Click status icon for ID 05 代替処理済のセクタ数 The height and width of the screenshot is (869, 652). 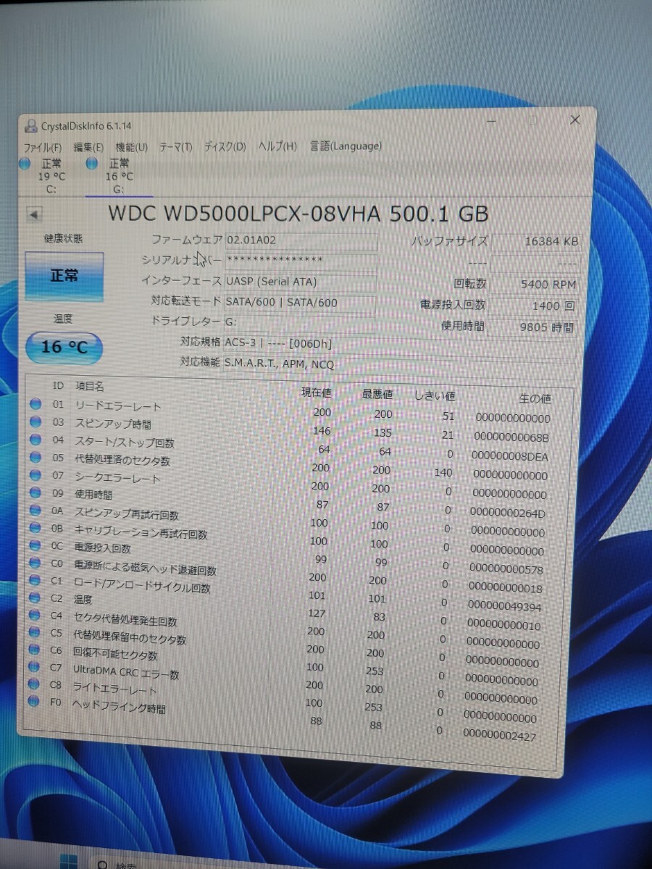35,457
